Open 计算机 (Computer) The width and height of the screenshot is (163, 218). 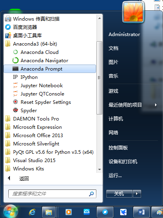[116, 119]
